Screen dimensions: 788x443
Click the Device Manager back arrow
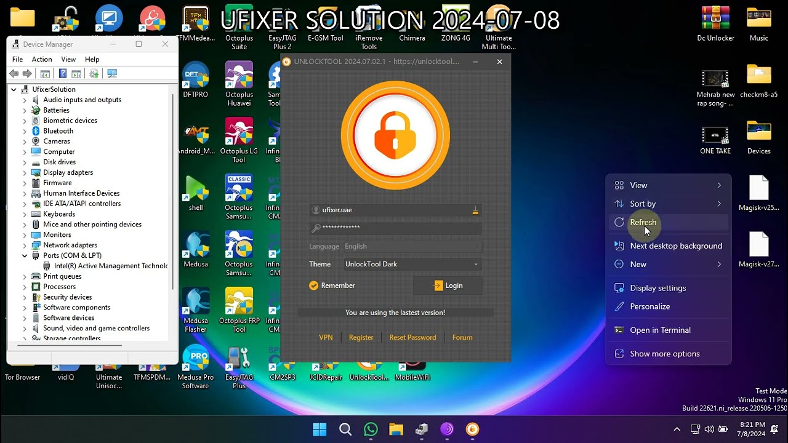pyautogui.click(x=14, y=74)
